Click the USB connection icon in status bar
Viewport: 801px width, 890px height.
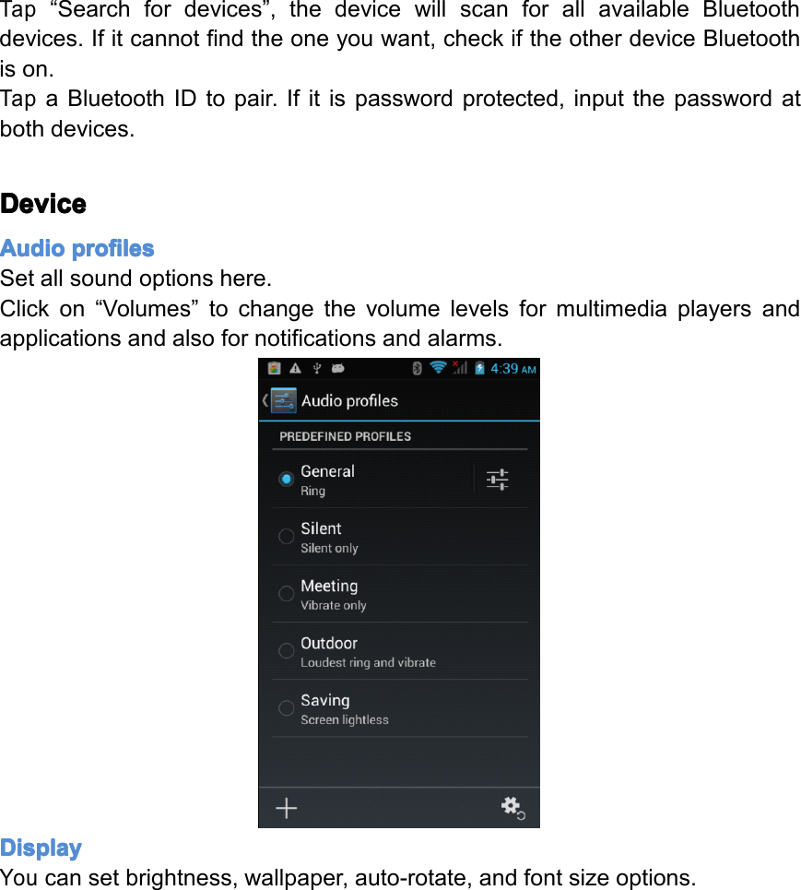(x=317, y=368)
